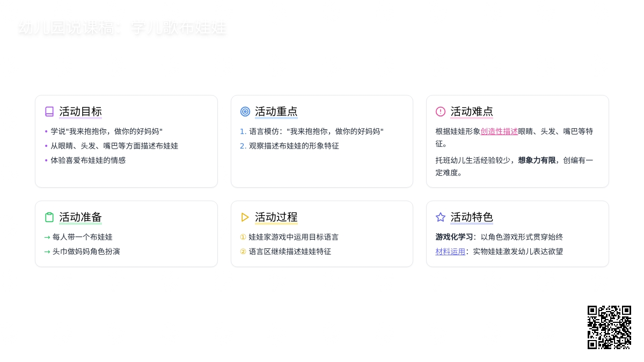This screenshot has height=362, width=644.
Task: Click the item 头巾做妈妈角色扮演
Action: 86,252
